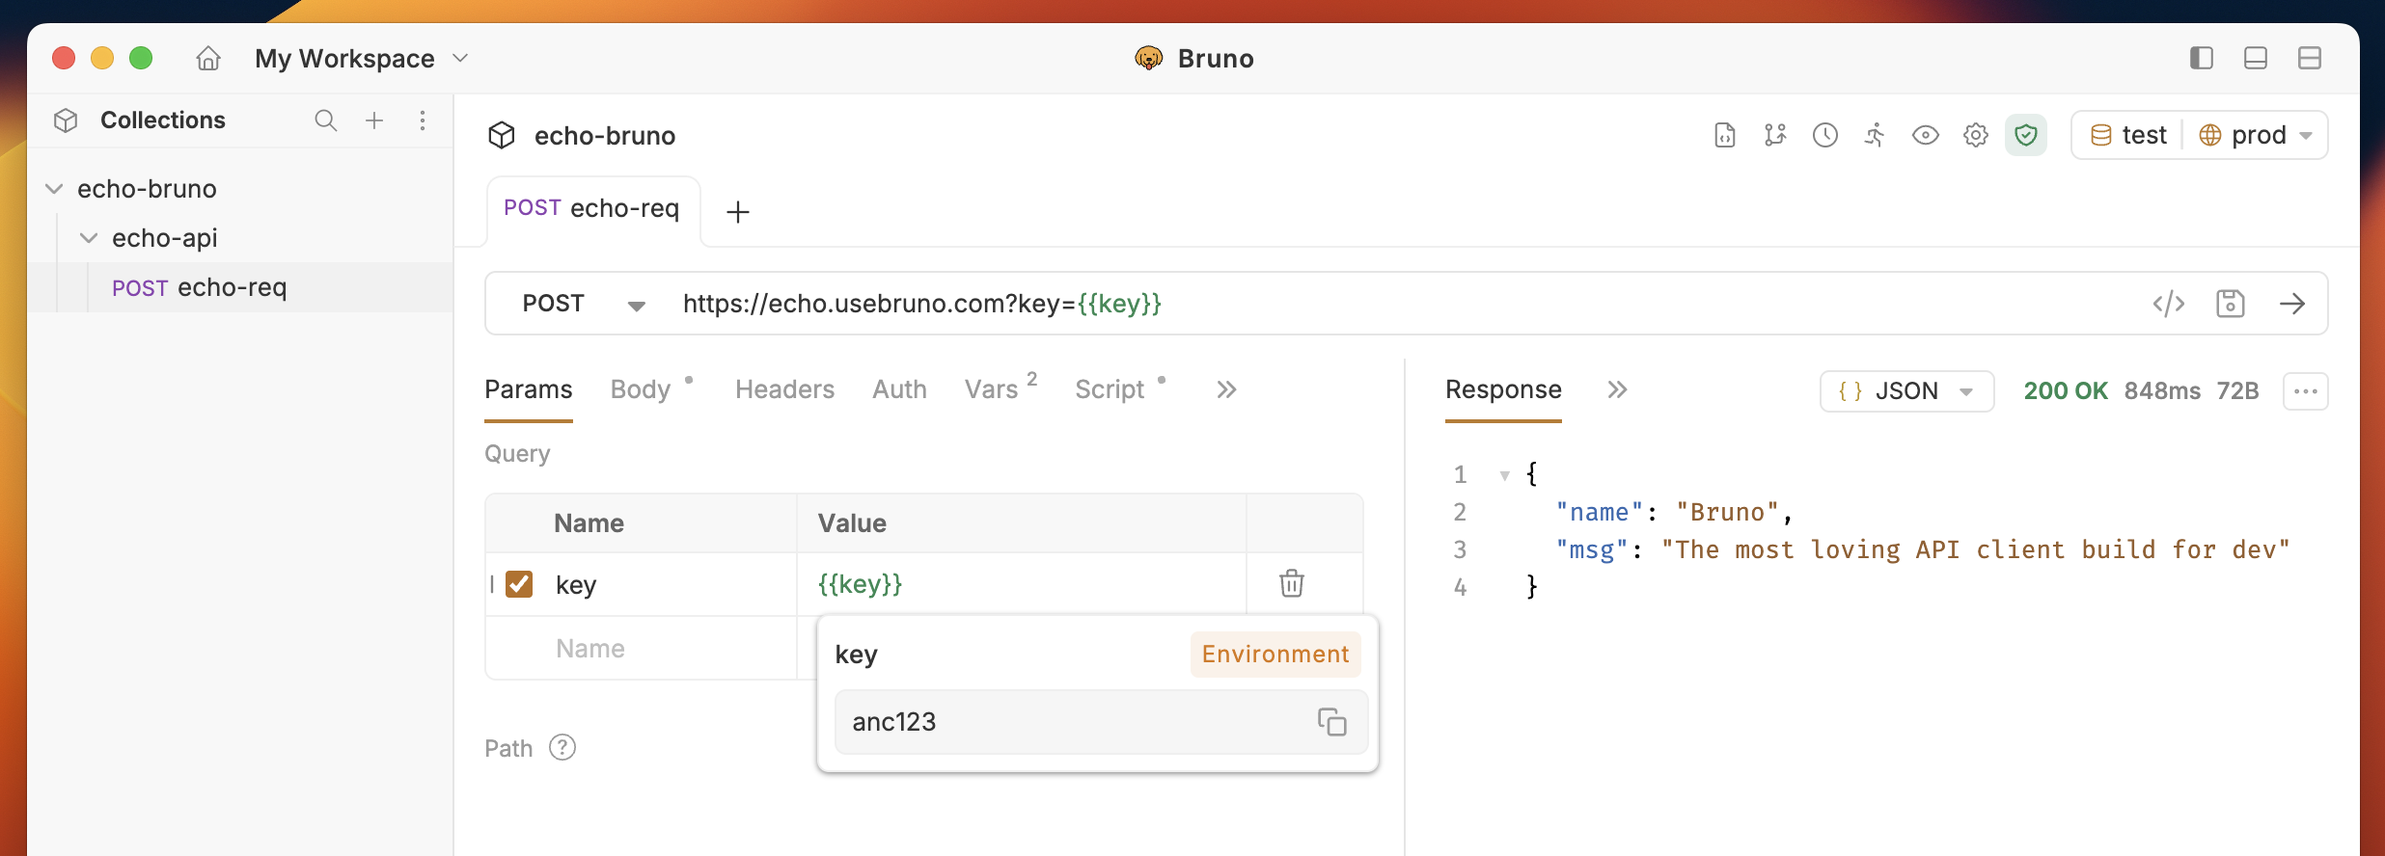The height and width of the screenshot is (856, 2385).
Task: Open response actions three-dot menu
Action: pos(2305,391)
